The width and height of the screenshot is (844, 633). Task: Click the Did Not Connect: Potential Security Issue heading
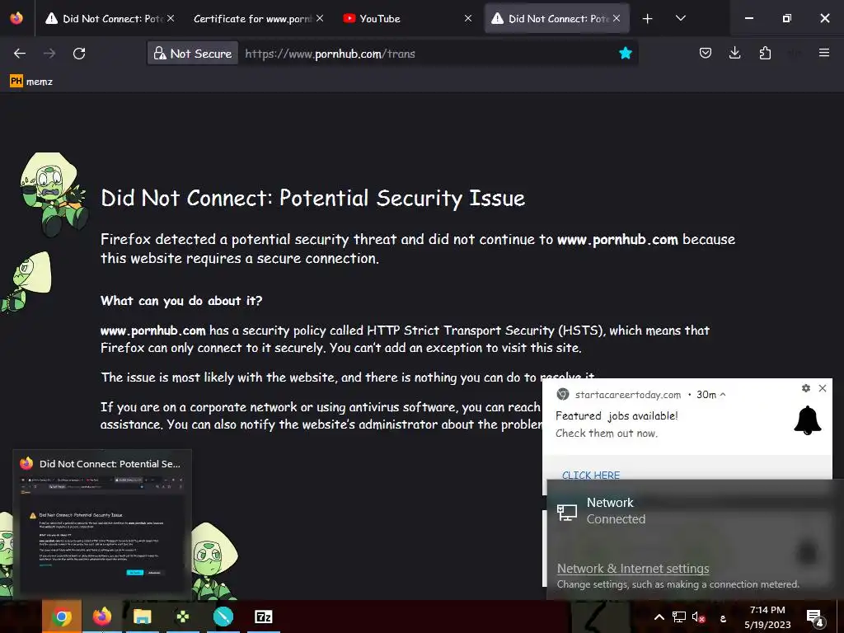312,198
